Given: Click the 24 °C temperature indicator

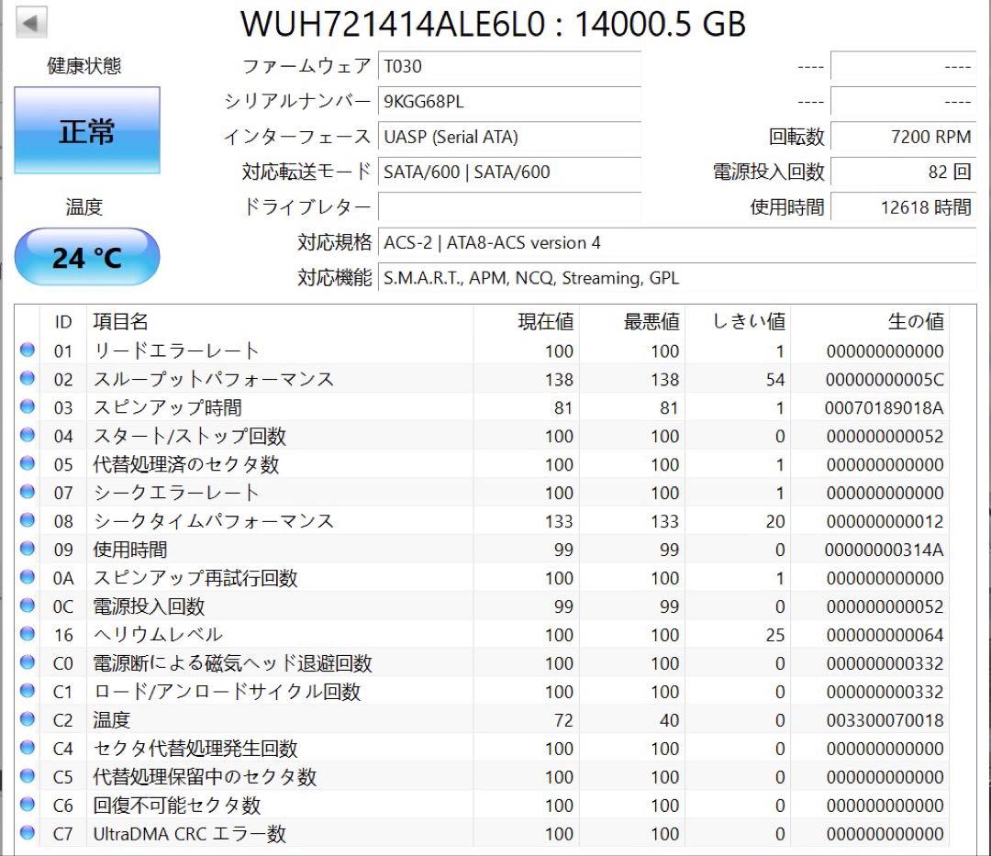Looking at the screenshot, I should click(x=87, y=257).
